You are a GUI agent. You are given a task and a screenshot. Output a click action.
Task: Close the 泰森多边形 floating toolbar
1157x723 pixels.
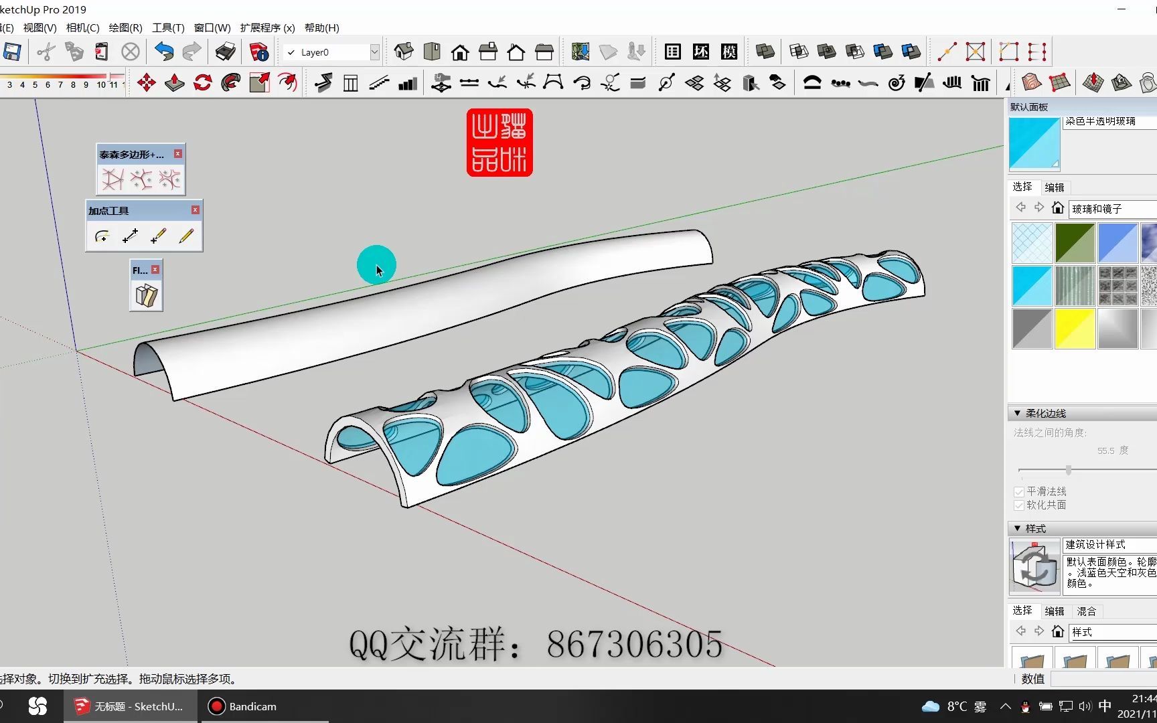pos(178,154)
